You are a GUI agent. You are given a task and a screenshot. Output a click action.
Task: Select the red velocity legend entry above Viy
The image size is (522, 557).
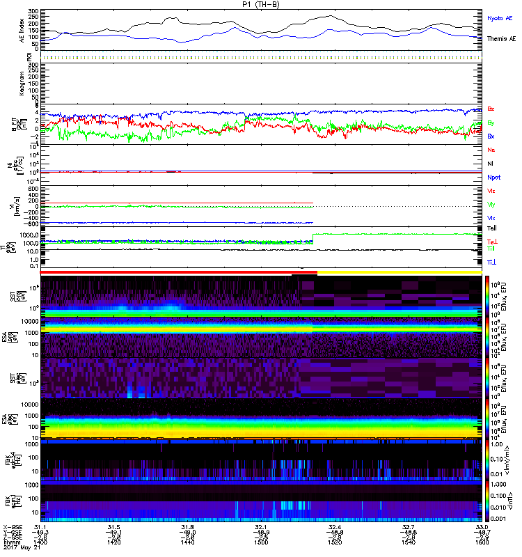tap(491, 191)
